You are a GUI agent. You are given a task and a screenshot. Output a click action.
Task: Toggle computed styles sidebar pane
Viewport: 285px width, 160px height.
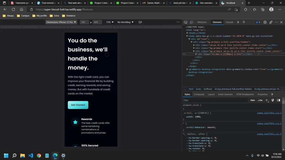point(278,100)
